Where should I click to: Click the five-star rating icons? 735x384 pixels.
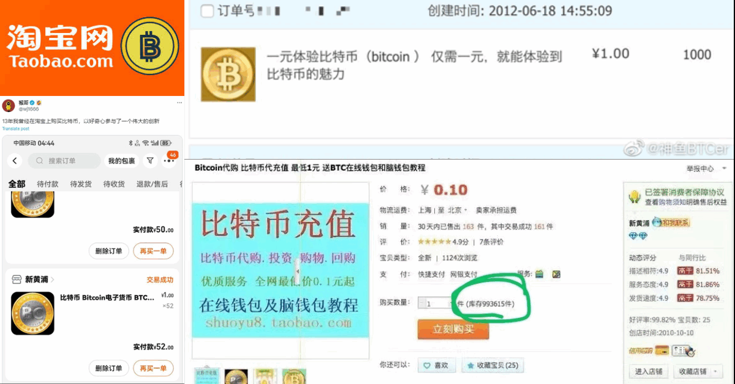(x=434, y=242)
